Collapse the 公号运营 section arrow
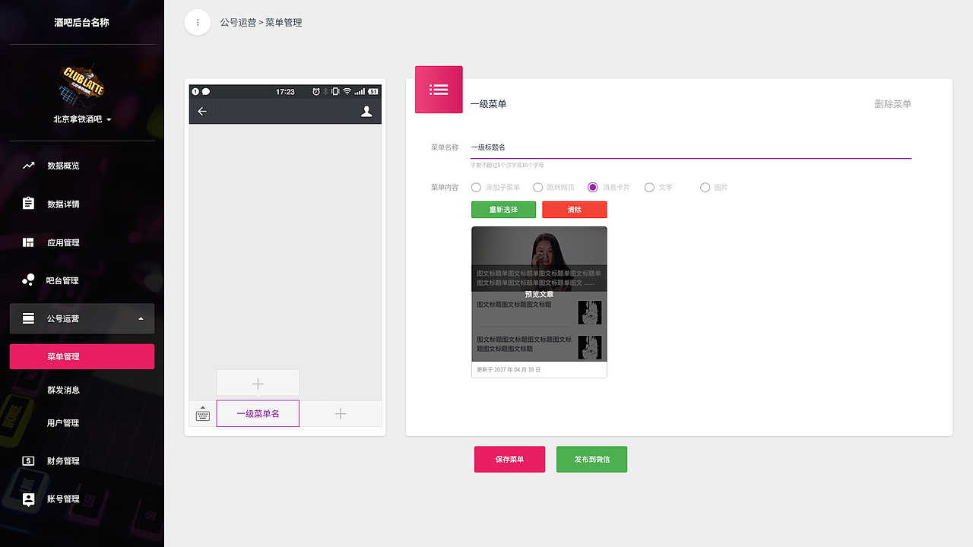The height and width of the screenshot is (547, 973). 141,318
